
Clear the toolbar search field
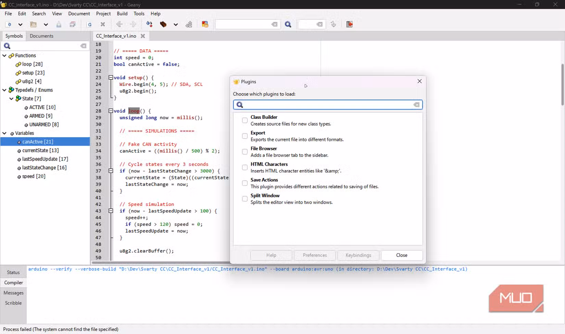click(274, 24)
